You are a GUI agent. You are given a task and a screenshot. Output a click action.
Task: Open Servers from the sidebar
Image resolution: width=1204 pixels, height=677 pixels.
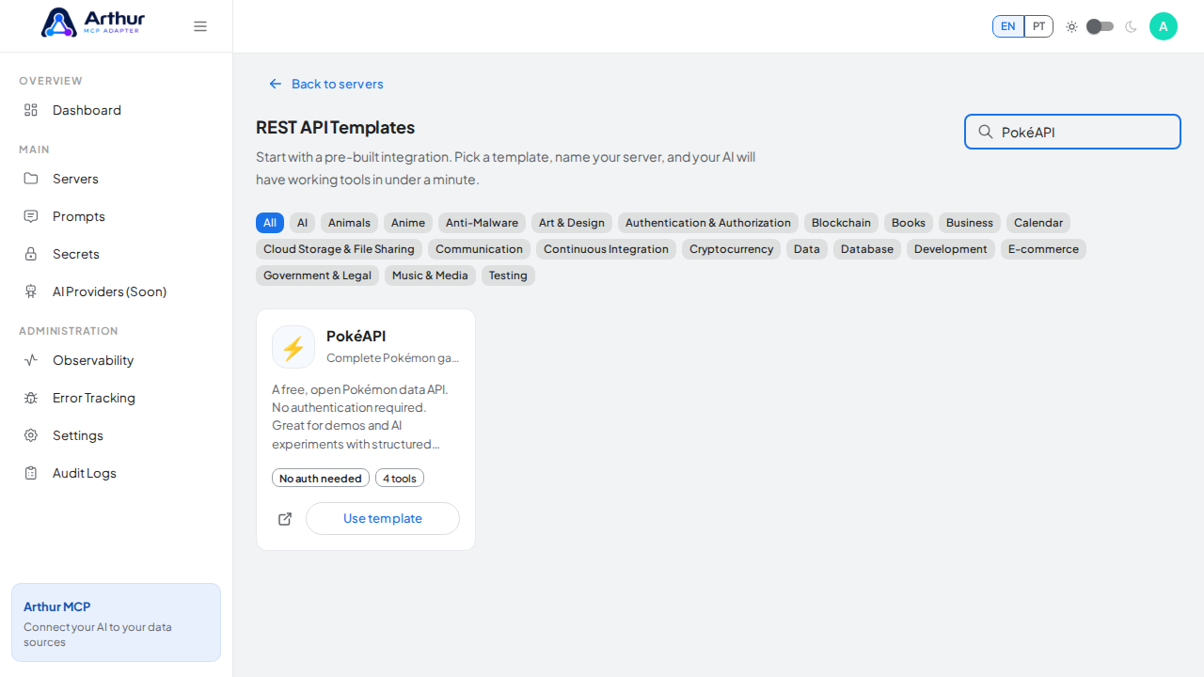116,179
